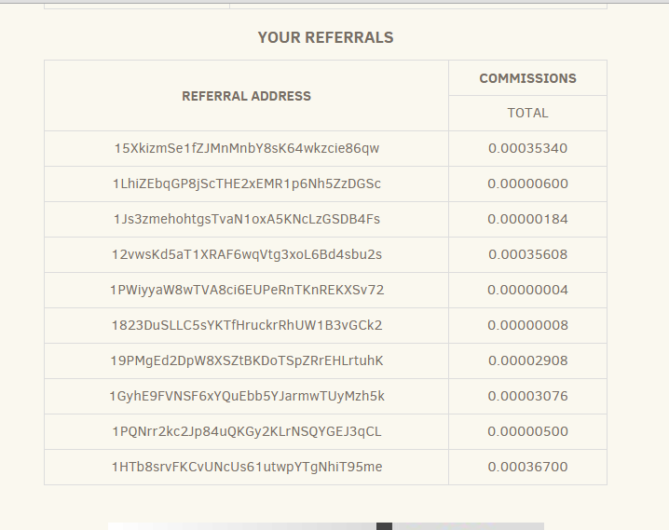Click the TOTAL sub-header cell
The width and height of the screenshot is (669, 530).
[x=527, y=114]
